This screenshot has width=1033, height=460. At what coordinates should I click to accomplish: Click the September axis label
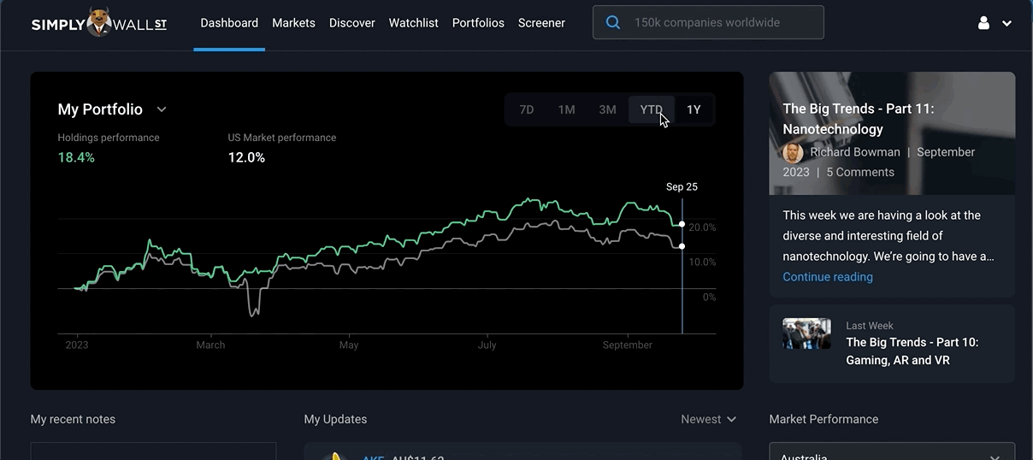(628, 345)
